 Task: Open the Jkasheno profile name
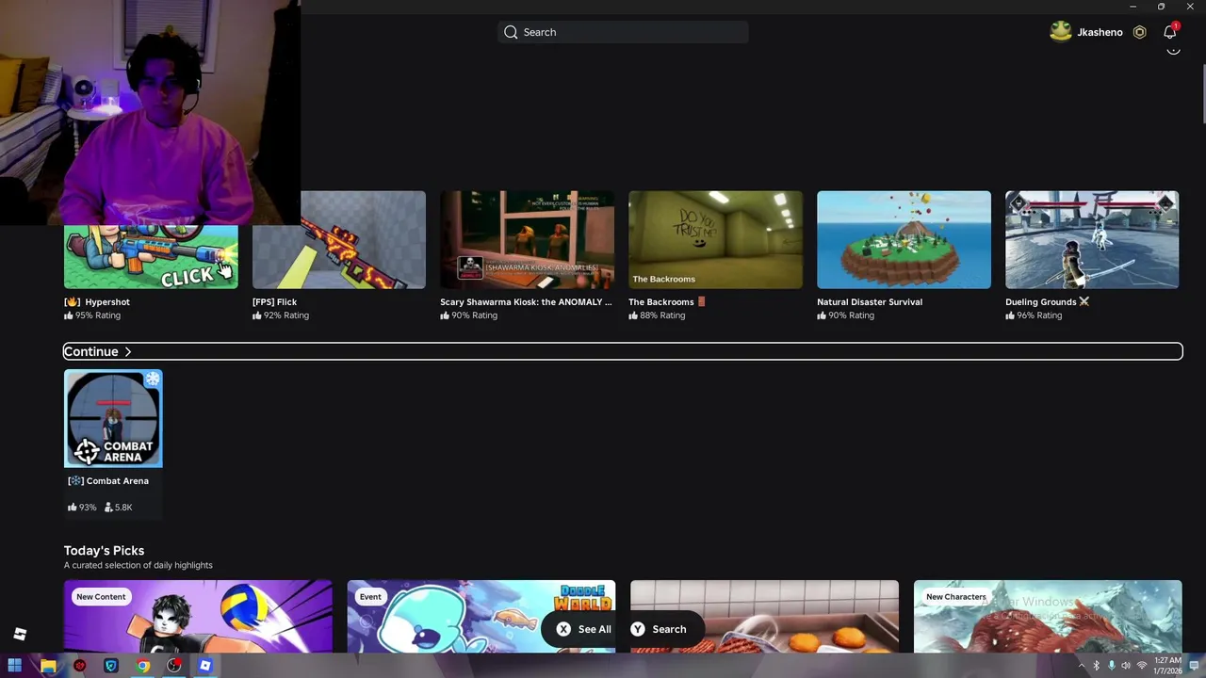coord(1100,32)
